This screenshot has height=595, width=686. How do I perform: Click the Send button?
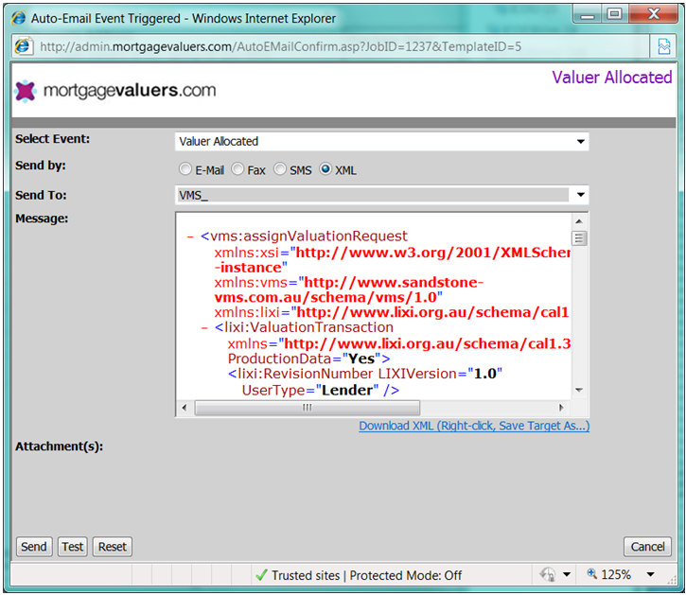coord(34,547)
